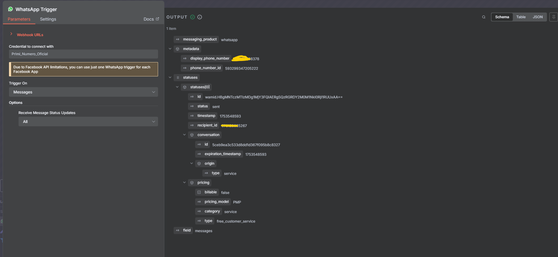558x257 pixels.
Task: Click the statuses array pill
Action: click(x=186, y=78)
